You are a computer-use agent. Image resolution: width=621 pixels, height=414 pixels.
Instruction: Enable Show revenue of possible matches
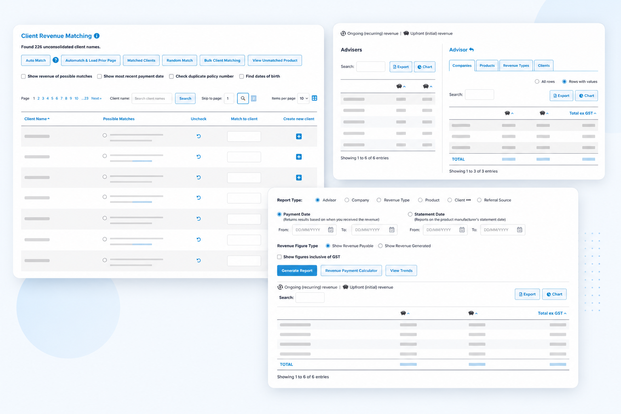(23, 76)
